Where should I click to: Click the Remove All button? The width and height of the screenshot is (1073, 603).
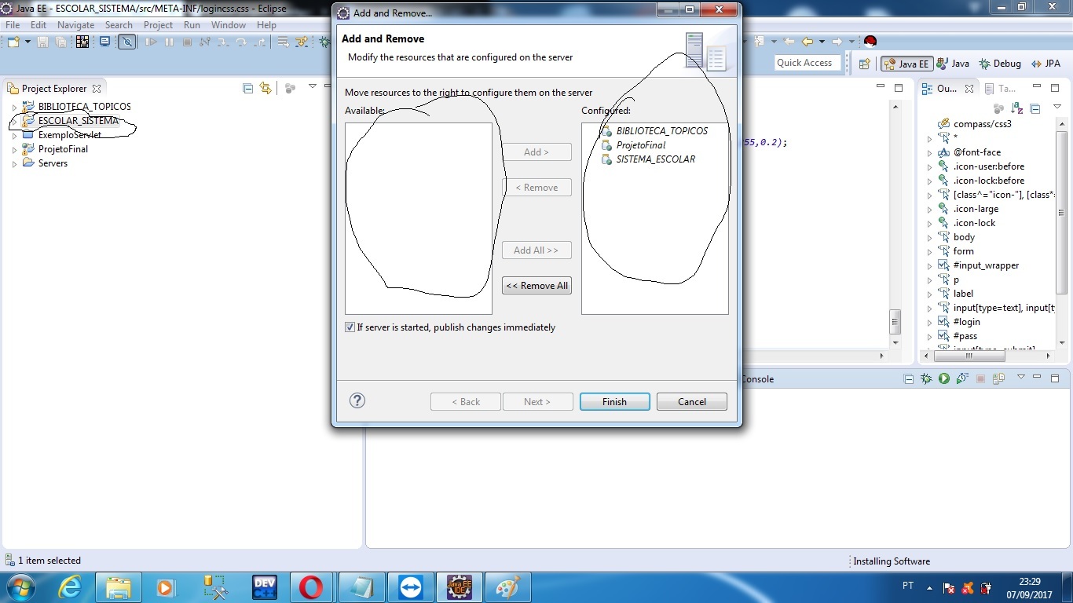click(x=536, y=286)
